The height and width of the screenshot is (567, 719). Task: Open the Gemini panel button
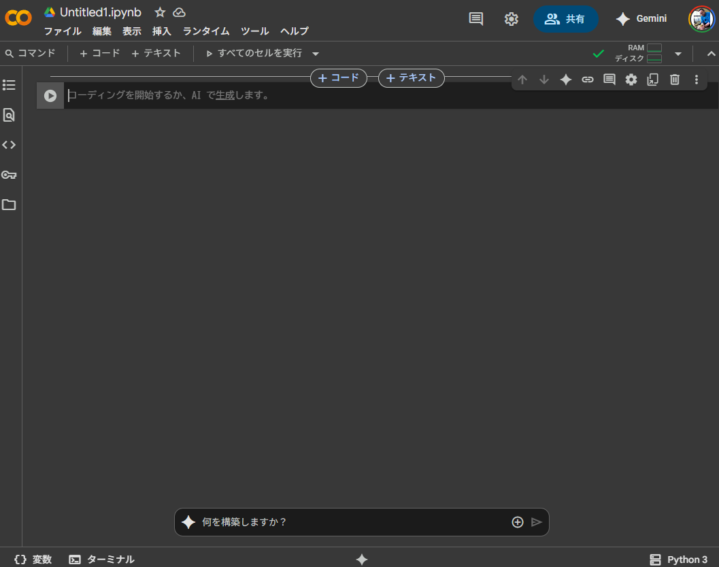(x=641, y=19)
